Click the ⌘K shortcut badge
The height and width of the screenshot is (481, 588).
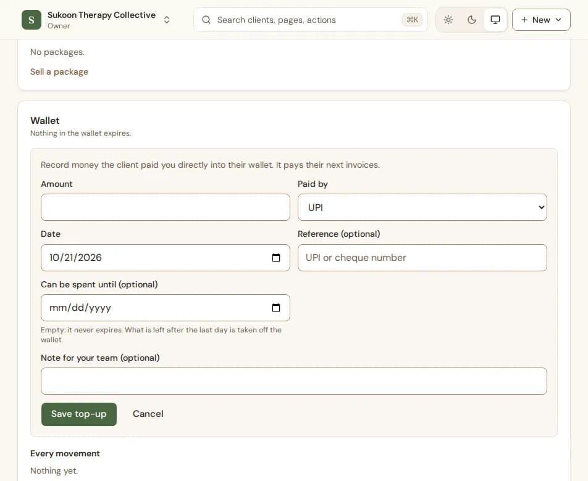tap(412, 20)
